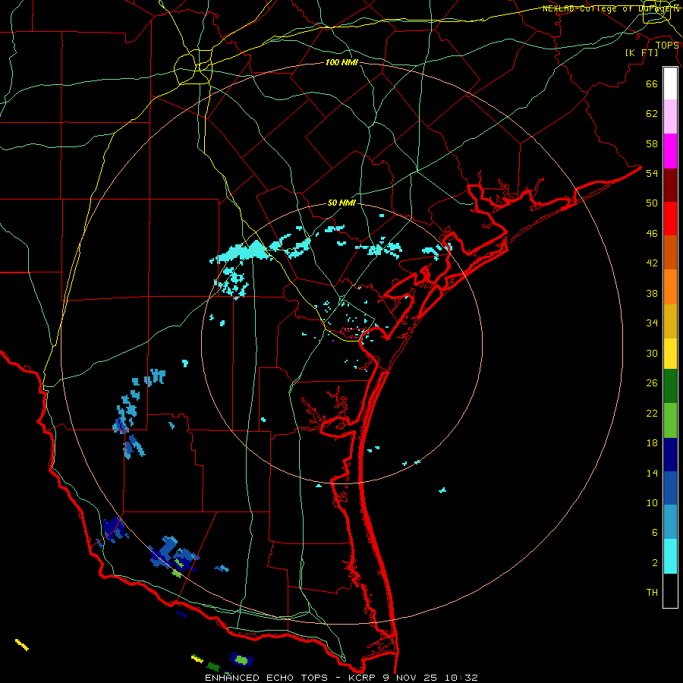Click the 62 value on the scale
The height and width of the screenshot is (683, 683).
(652, 114)
